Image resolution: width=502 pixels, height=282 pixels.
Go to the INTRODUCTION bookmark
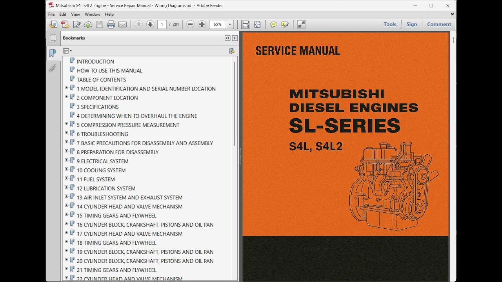tap(95, 61)
